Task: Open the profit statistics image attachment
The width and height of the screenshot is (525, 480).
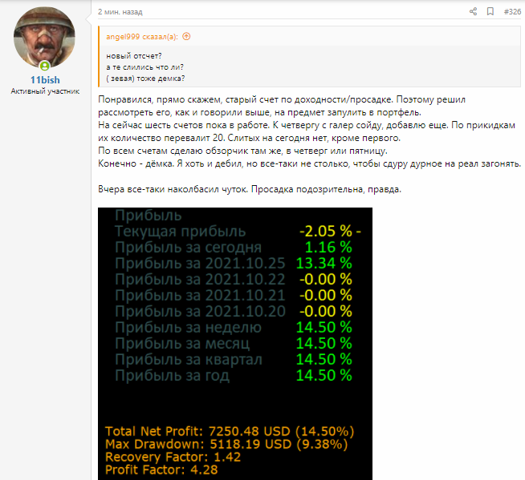Action: [235, 344]
